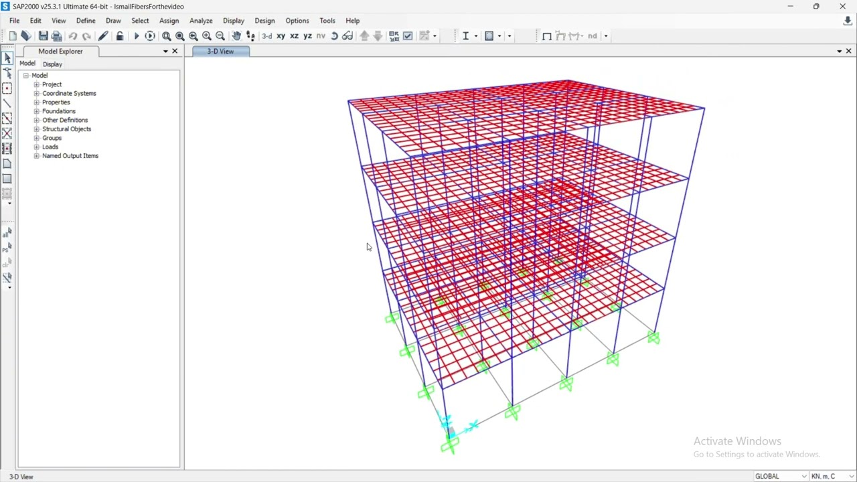This screenshot has width=857, height=482.
Task: Select 'Named Output Items' tree entry
Action: point(70,156)
